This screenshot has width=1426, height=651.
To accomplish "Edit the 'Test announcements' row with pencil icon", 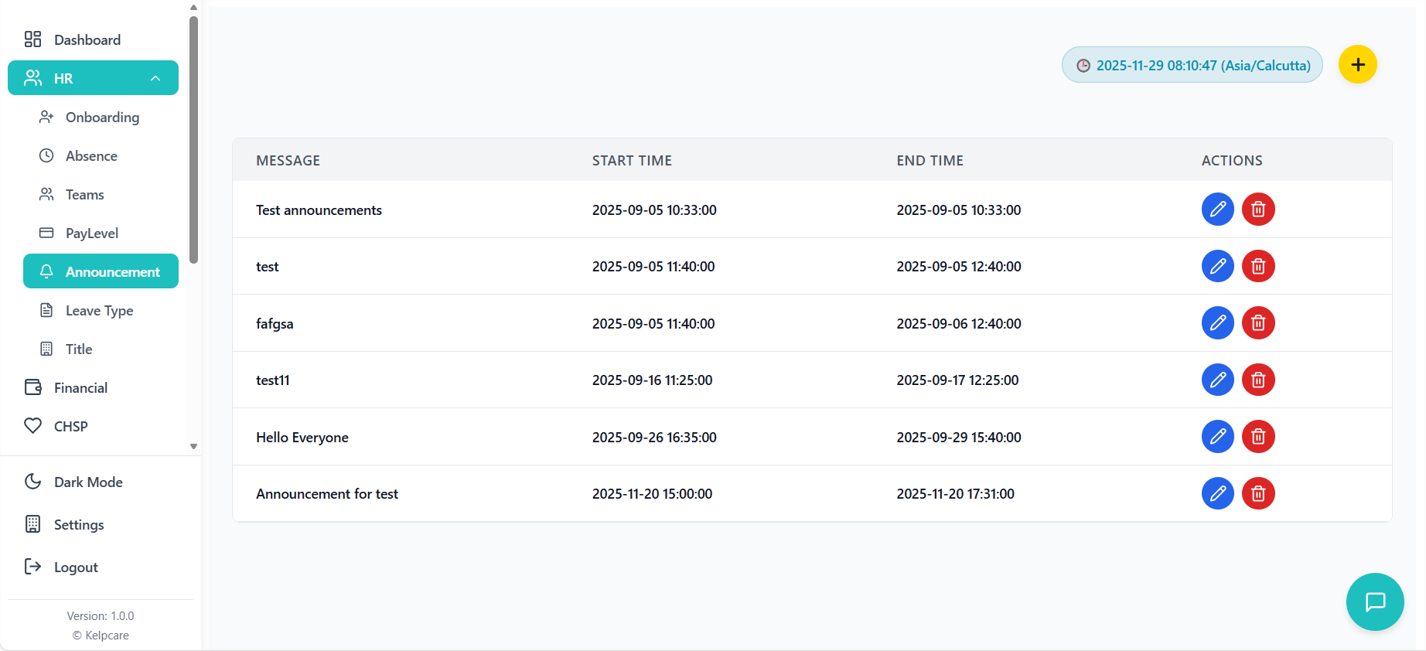I will (x=1217, y=210).
